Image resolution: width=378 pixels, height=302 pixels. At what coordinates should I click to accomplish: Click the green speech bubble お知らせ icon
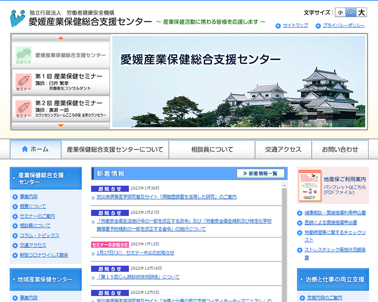(24, 55)
